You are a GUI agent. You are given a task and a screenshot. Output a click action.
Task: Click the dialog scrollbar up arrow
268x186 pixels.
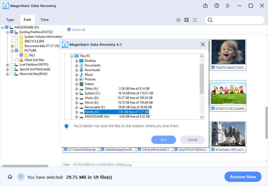(202, 56)
